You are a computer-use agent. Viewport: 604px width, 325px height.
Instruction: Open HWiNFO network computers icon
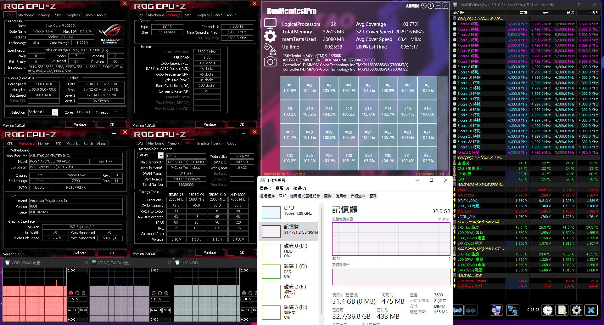(x=512, y=310)
